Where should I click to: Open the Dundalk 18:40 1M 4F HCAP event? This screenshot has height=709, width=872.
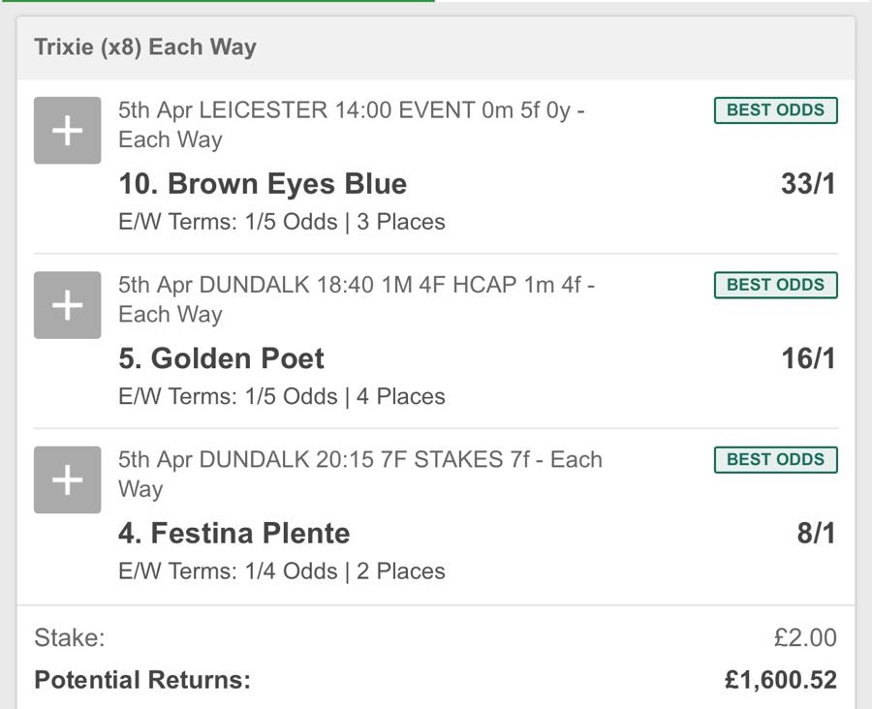355,298
